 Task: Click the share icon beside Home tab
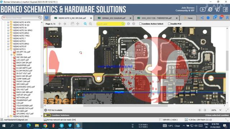click(202, 18)
